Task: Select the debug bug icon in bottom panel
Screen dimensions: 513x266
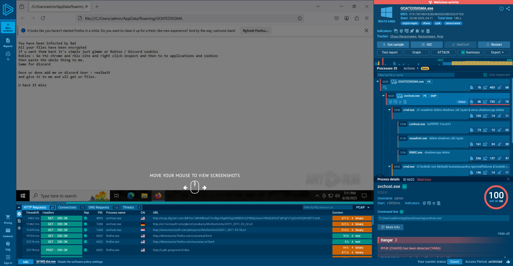Action: [x=19, y=228]
